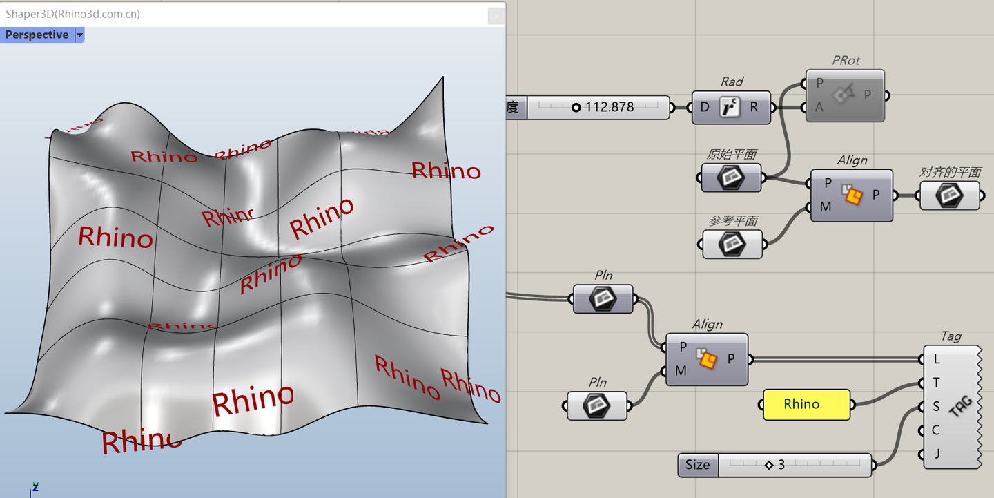Click the lower Align component icon

707,359
